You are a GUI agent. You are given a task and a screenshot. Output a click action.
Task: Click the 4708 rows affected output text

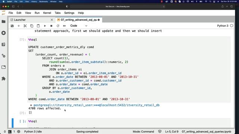point(45,108)
